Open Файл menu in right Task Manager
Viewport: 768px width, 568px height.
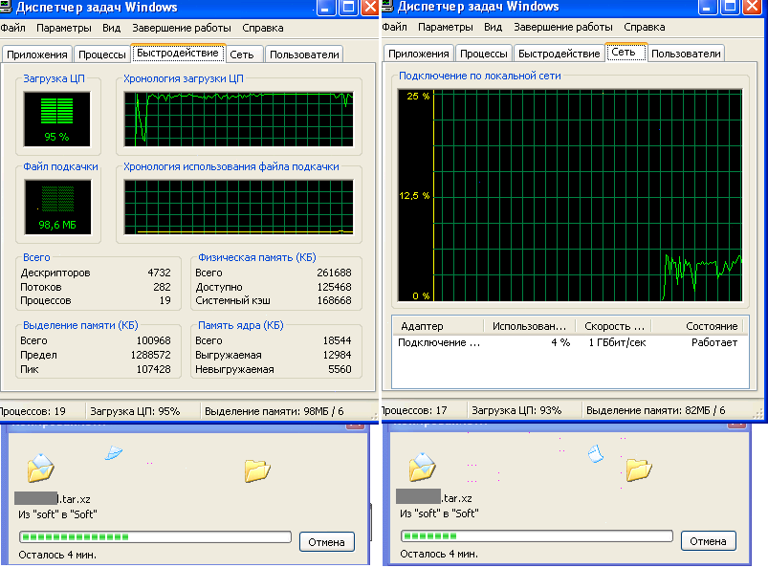pos(394,27)
